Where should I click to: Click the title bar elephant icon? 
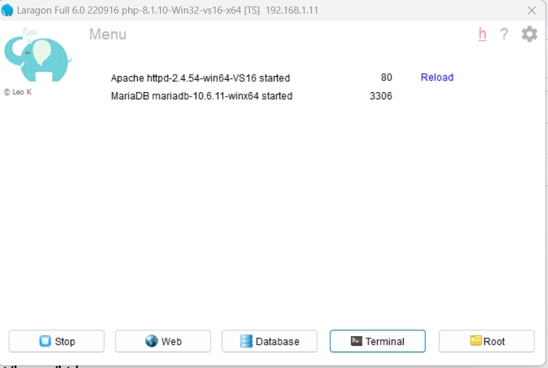tap(7, 10)
